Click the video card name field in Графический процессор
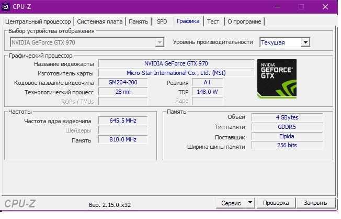The width and height of the screenshot is (341, 219). click(176, 63)
